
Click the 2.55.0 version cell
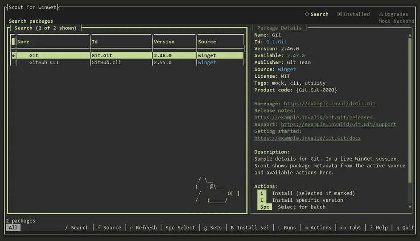[x=163, y=62]
